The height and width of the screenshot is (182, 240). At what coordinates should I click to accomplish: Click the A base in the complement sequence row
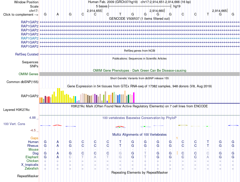[x=58, y=14]
